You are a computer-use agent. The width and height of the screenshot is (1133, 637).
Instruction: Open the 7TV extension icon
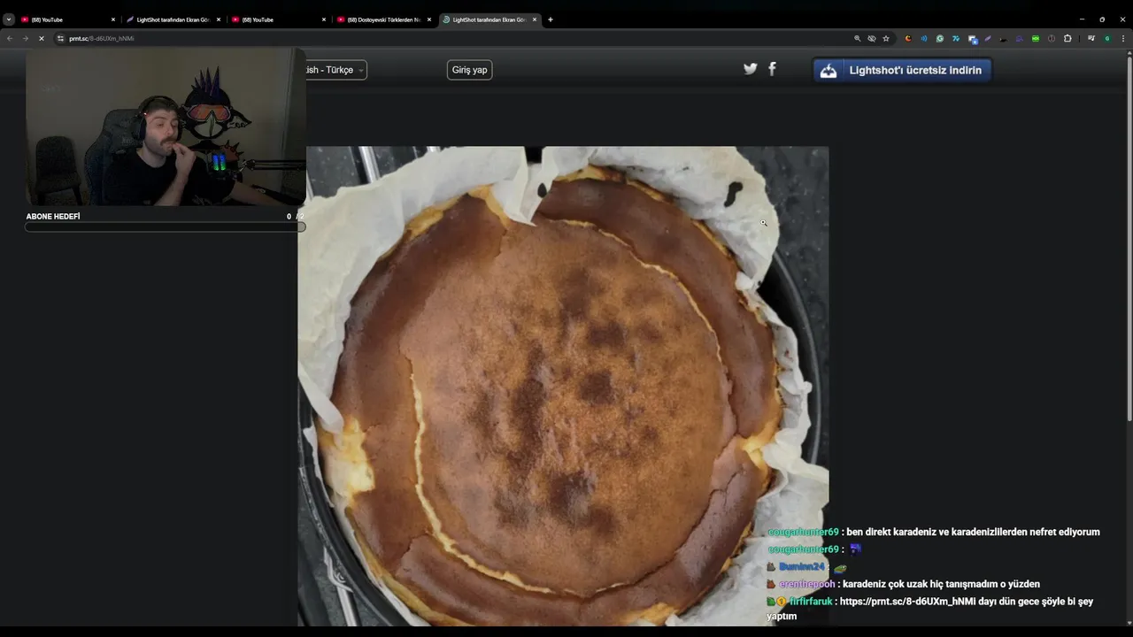click(x=956, y=39)
